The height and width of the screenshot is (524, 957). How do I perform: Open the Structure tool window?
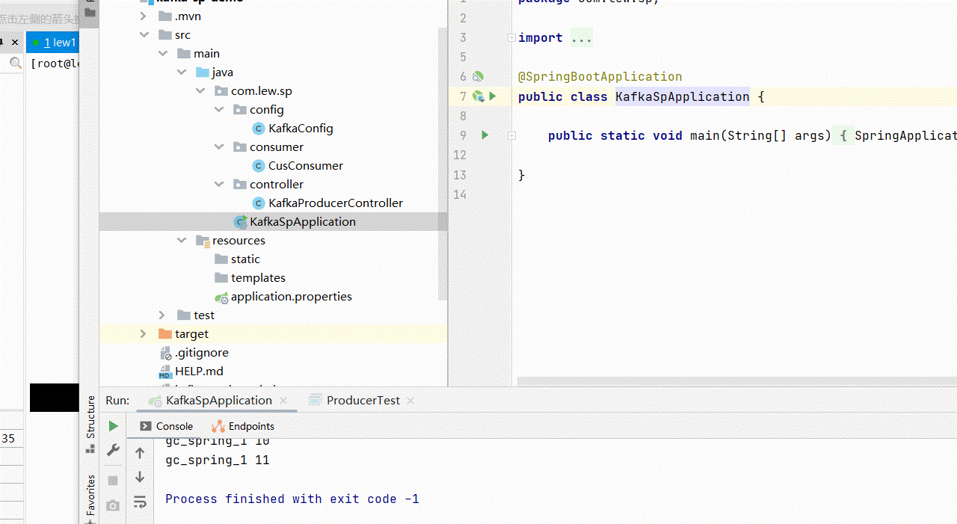[x=90, y=425]
